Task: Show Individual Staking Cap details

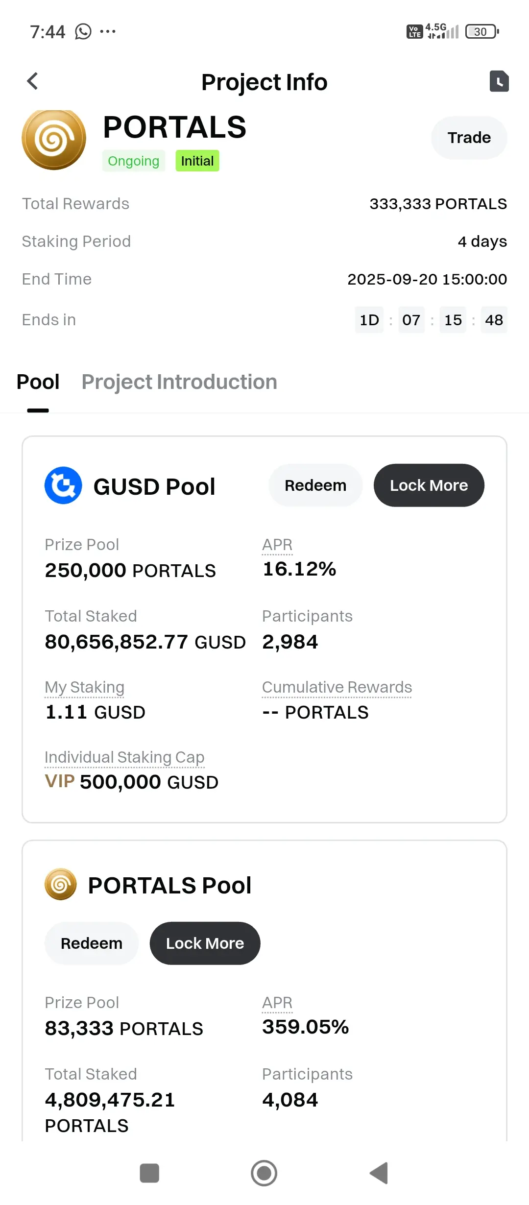Action: point(124,758)
